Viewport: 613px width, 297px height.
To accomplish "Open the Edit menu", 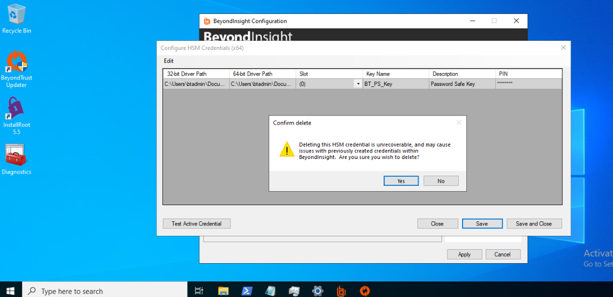I will [169, 61].
